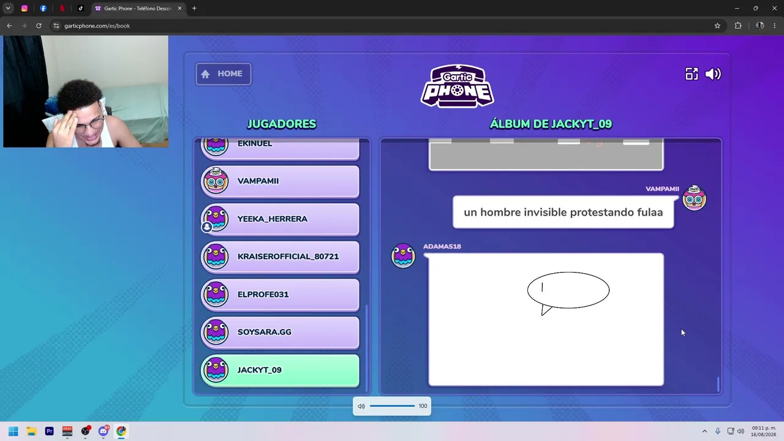This screenshot has height=441, width=784.
Task: Toggle fullscreen mode in Gartic Phone
Action: (692, 74)
